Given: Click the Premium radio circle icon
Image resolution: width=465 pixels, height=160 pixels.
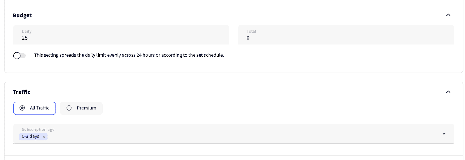Looking at the screenshot, I should 69,108.
